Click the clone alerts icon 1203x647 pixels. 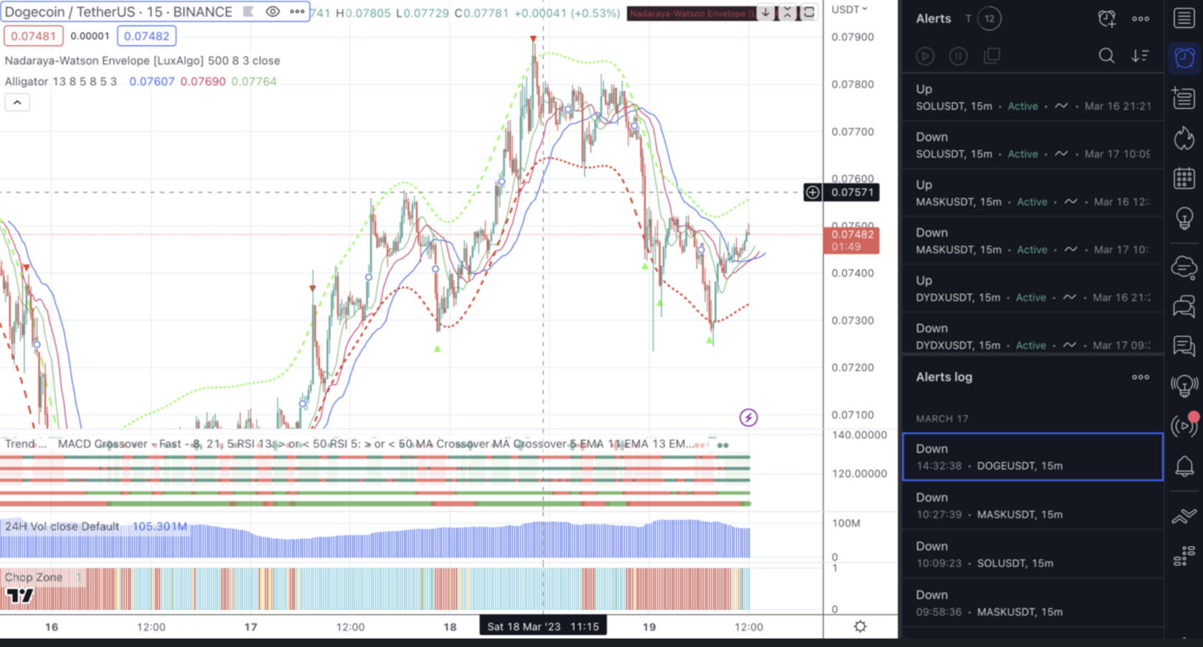[992, 56]
